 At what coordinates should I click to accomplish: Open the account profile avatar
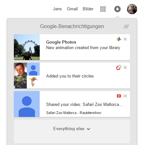(x=132, y=9)
